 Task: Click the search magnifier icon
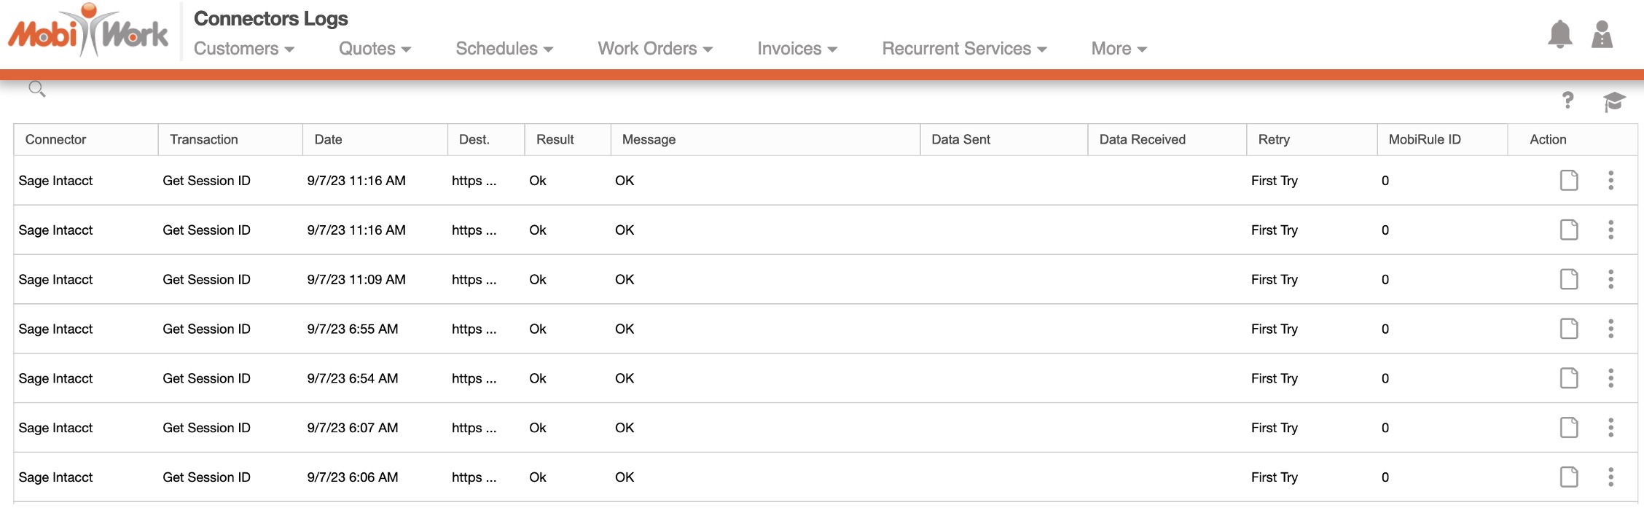click(37, 89)
